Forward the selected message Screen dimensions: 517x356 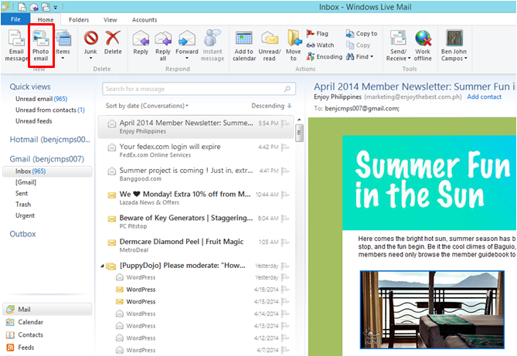point(186,46)
